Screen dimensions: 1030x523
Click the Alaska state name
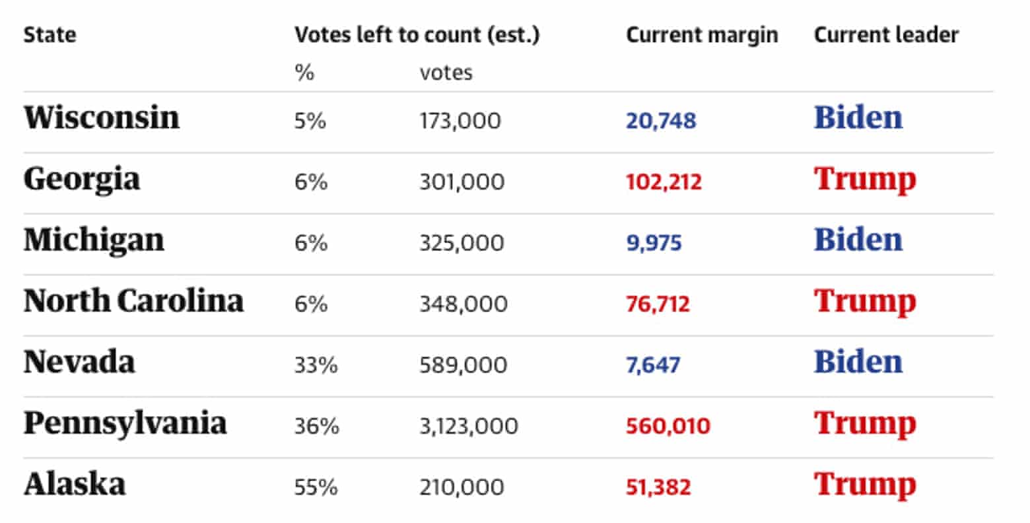[x=75, y=484]
